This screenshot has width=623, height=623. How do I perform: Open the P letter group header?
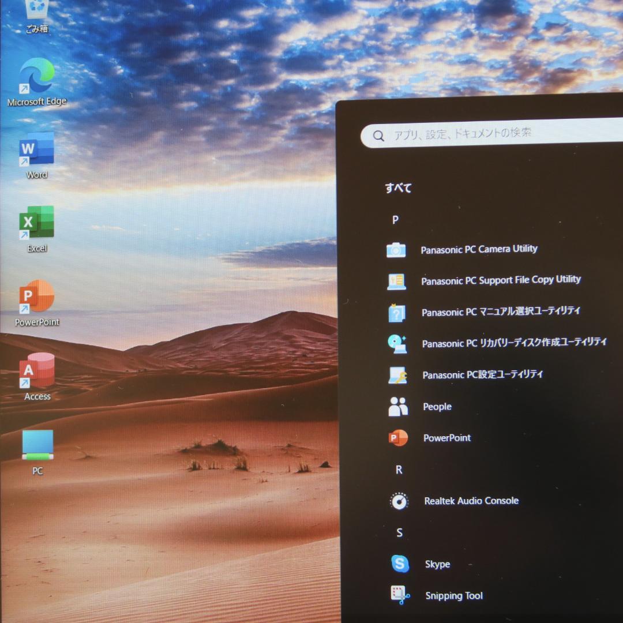click(395, 220)
